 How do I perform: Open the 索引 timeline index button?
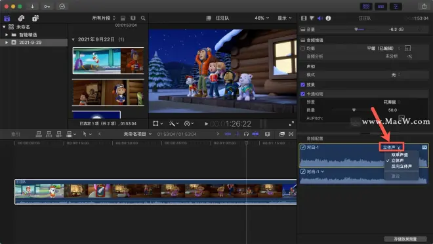16,134
